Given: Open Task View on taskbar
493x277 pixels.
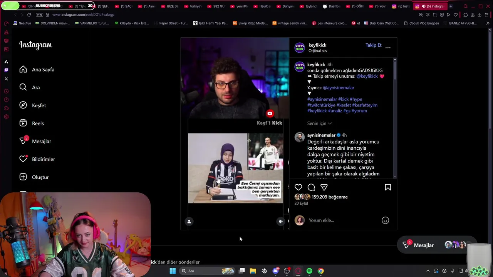Looking at the screenshot, I should [241, 271].
